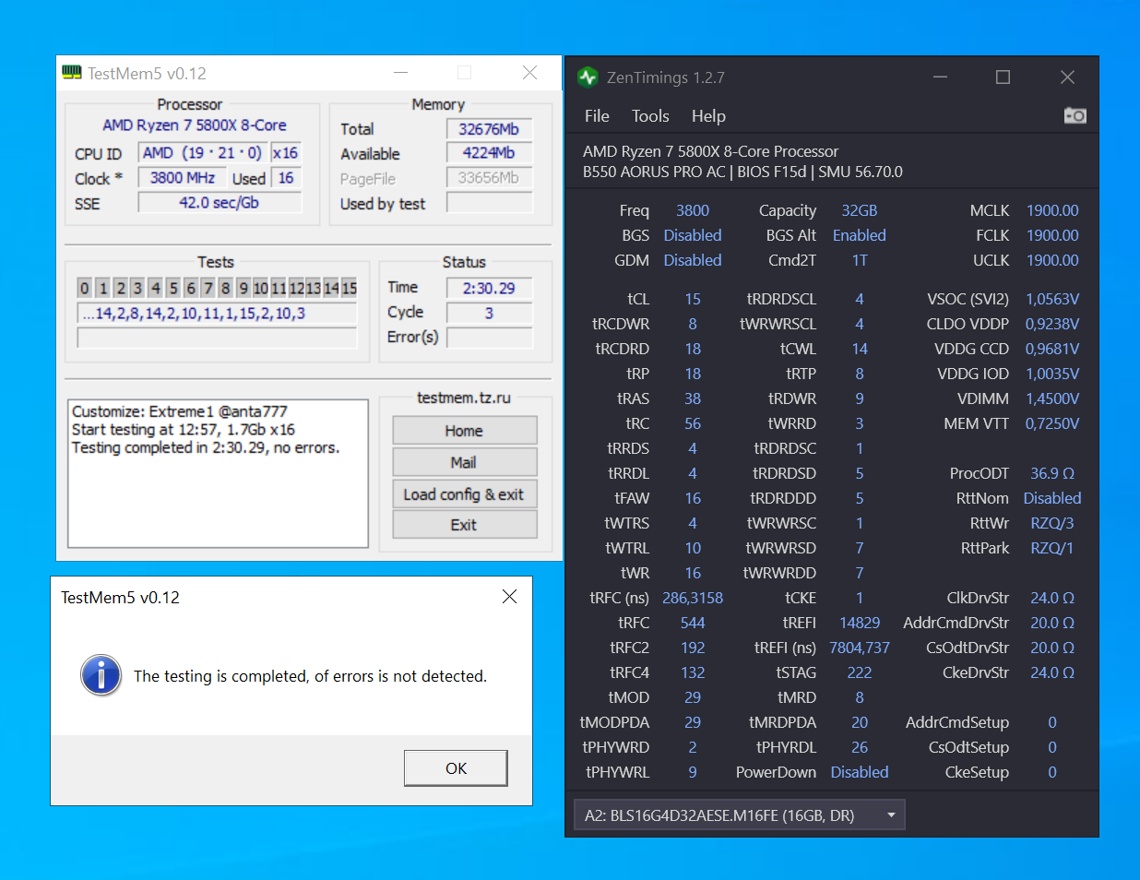Click the Time status field 2:30.29
The width and height of the screenshot is (1140, 880).
click(489, 288)
